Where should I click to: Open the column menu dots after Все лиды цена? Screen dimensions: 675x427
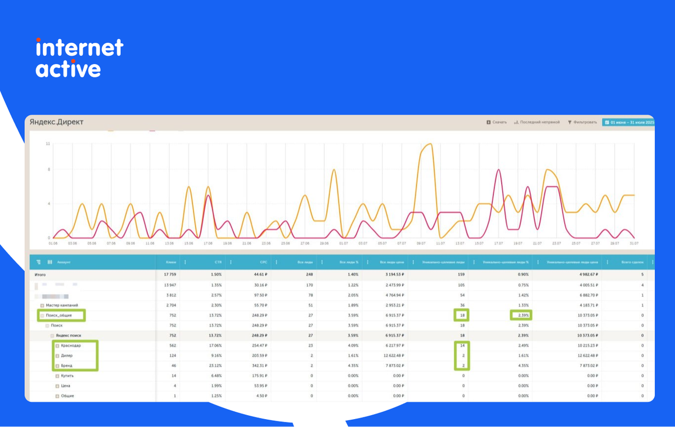point(413,262)
